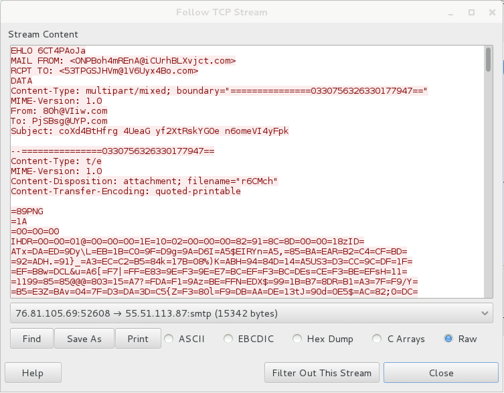
Task: Click the Content-Transfer-Encoding line
Action: [126, 191]
